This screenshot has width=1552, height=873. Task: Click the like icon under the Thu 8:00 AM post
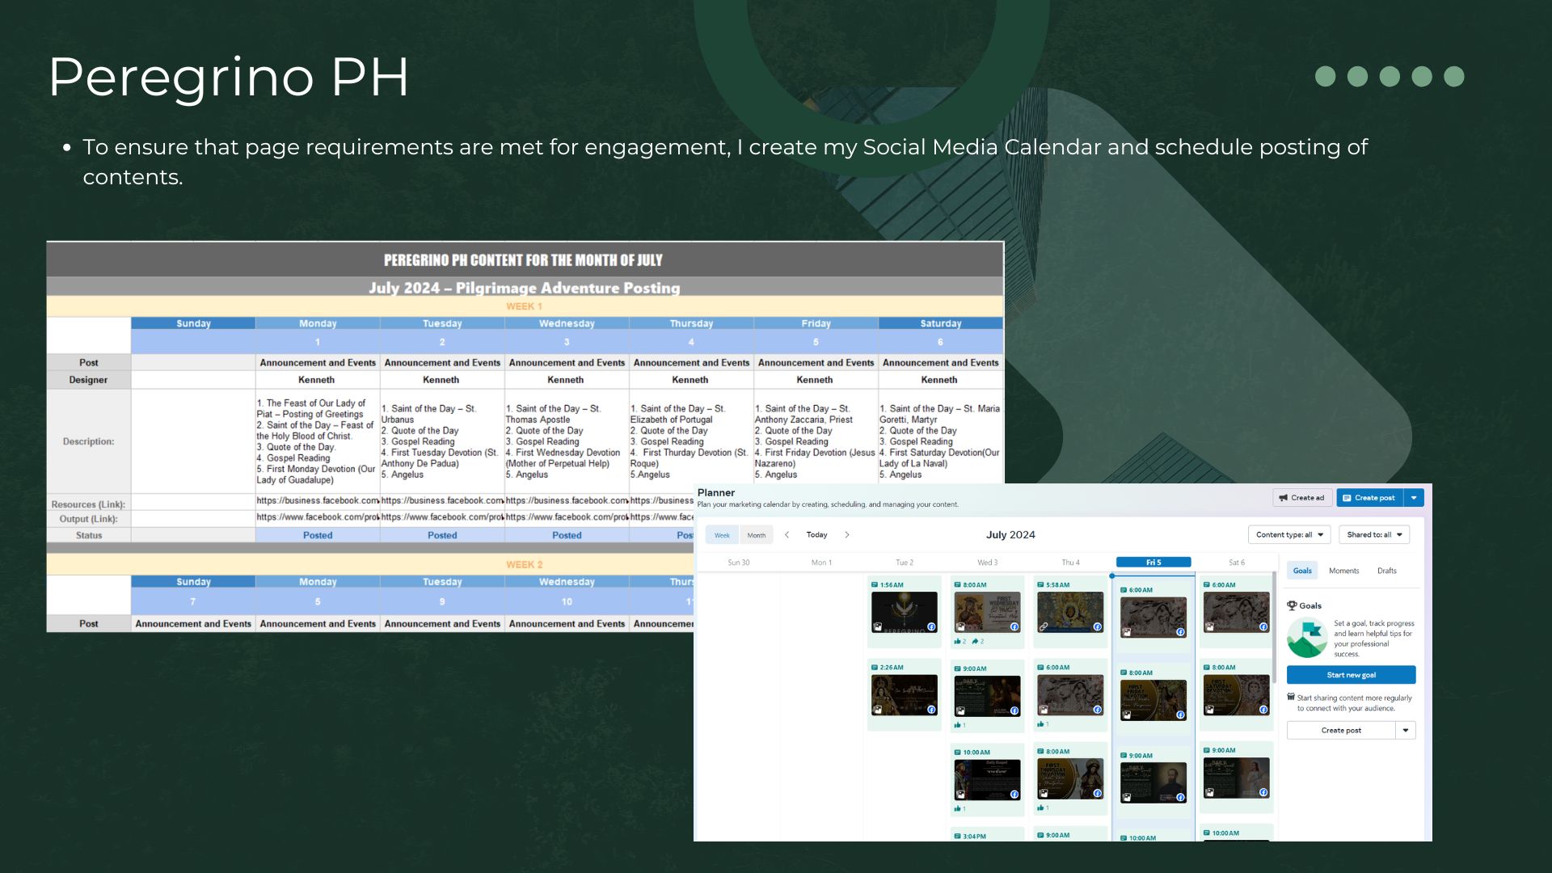pyautogui.click(x=1040, y=808)
